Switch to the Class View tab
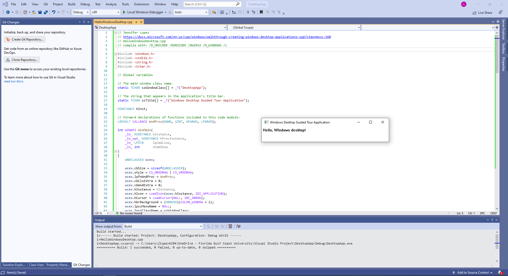The width and height of the screenshot is (508, 276). click(36, 265)
